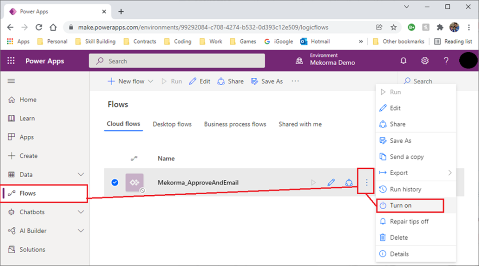Expand the Data navigation section
Image resolution: width=479 pixels, height=266 pixels.
[x=80, y=175]
